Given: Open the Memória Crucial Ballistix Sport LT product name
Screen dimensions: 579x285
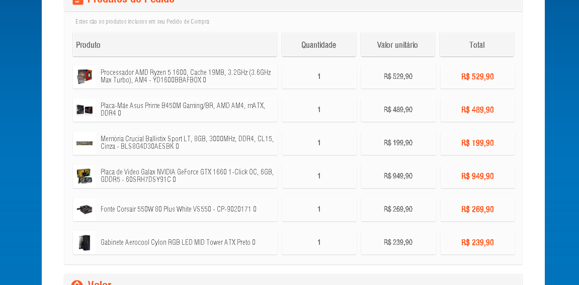Looking at the screenshot, I should (187, 143).
